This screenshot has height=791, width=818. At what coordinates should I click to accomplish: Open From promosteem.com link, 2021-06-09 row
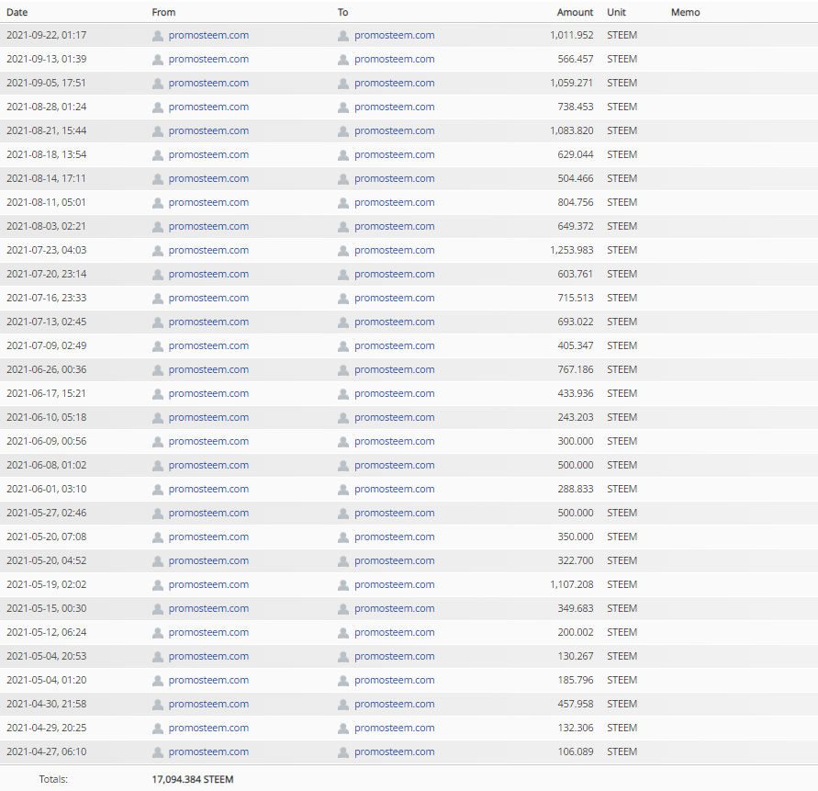208,441
